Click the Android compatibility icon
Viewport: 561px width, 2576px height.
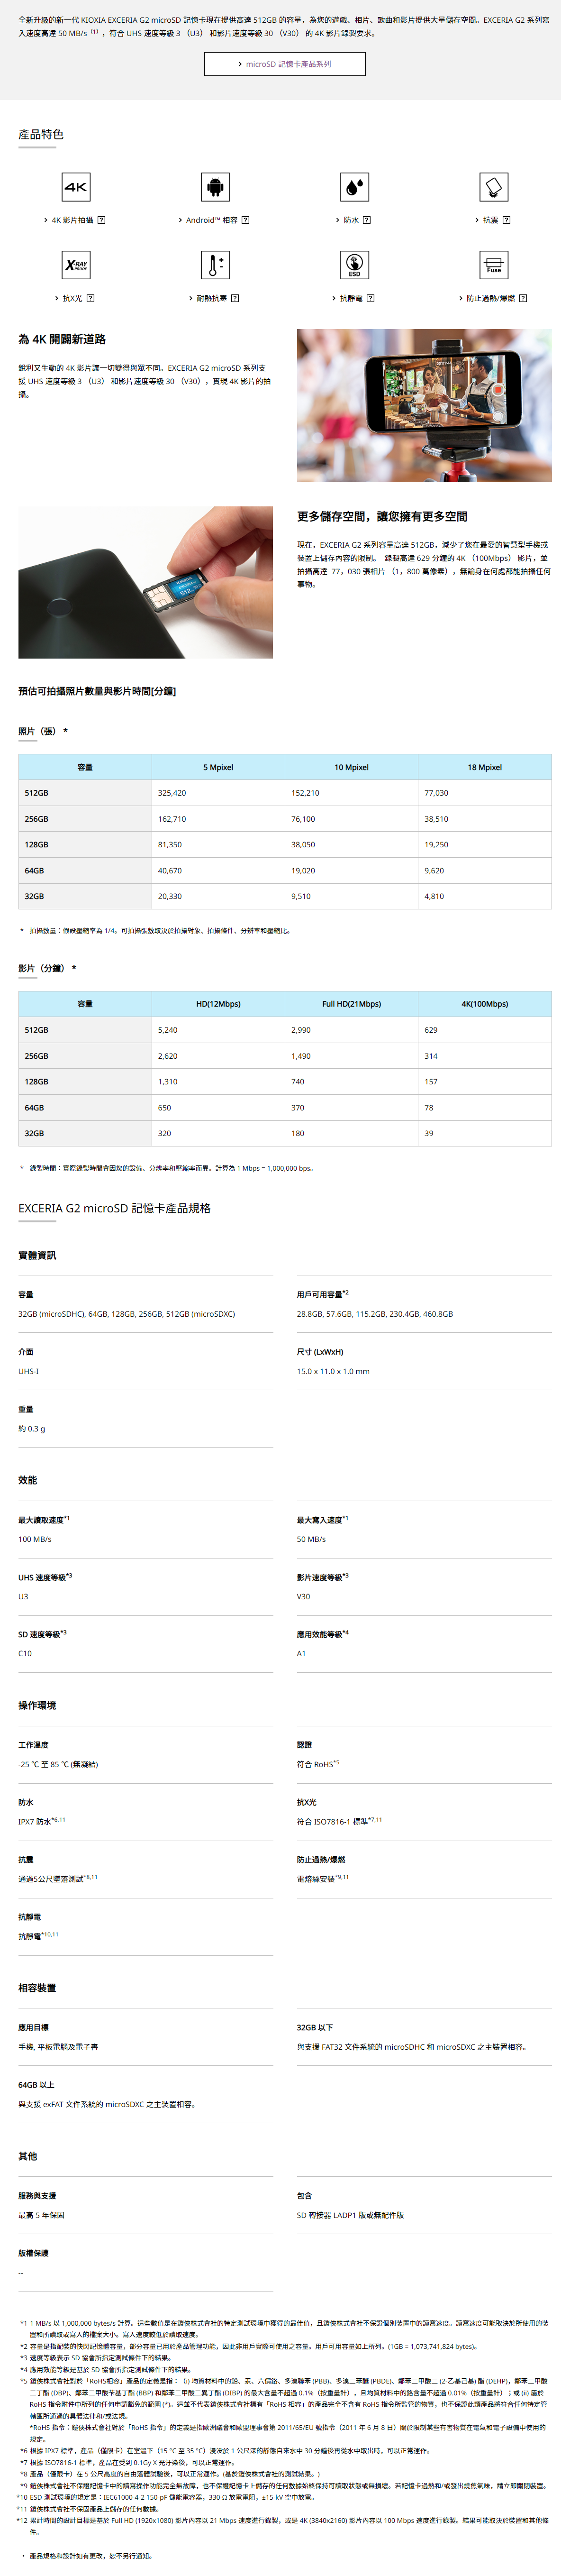pos(215,186)
